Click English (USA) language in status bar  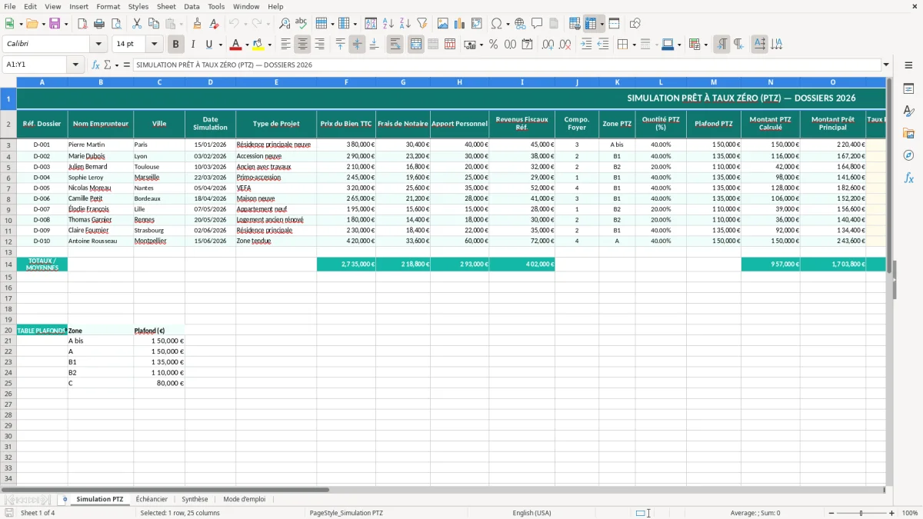[x=531, y=513]
